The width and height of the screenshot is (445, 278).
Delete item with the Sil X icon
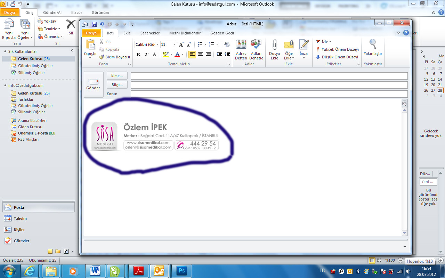click(x=71, y=27)
